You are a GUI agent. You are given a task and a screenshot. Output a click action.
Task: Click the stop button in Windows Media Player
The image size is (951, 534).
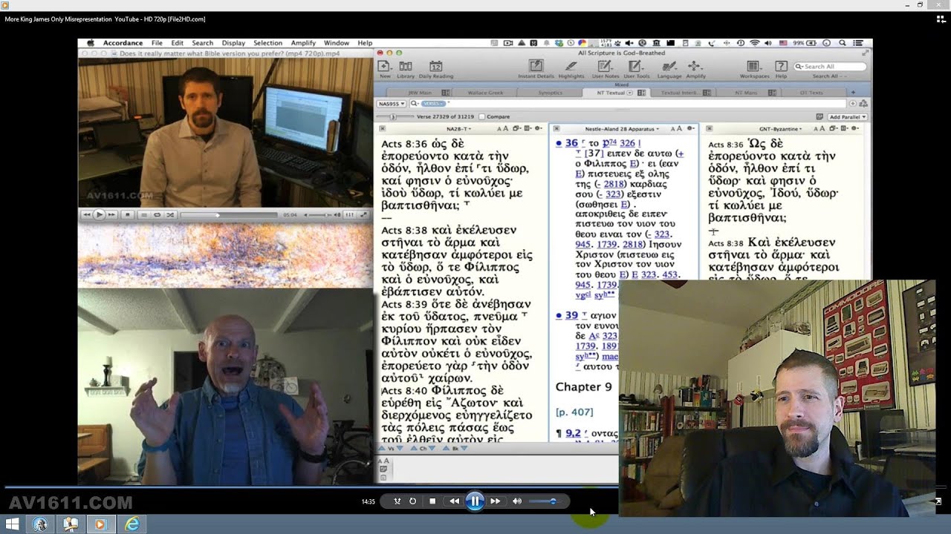coord(432,501)
